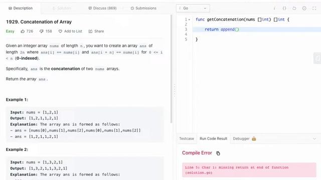This screenshot has height=180, width=321.
Task: Click the Share button text
Action: pos(99,31)
